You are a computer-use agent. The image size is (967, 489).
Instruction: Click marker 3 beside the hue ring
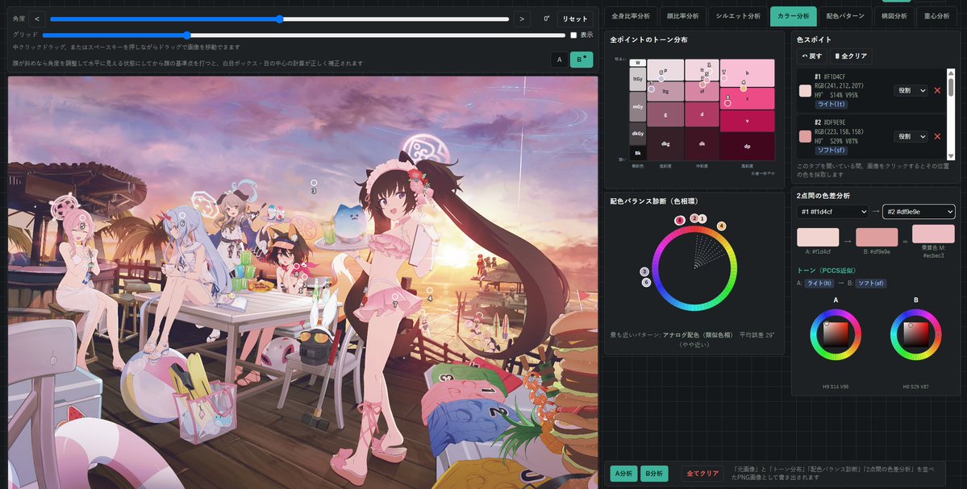tap(644, 271)
